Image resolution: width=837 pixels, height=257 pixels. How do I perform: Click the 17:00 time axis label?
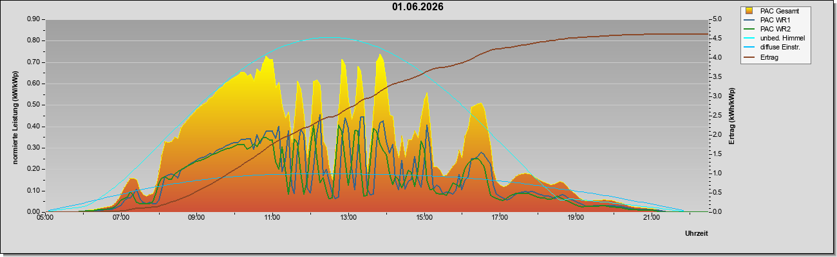(x=500, y=218)
